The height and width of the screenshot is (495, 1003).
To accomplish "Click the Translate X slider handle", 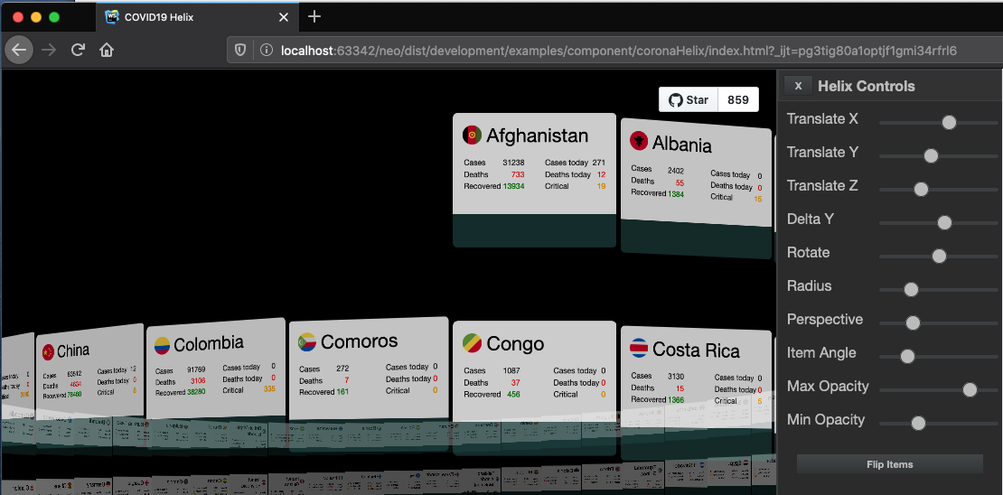I will coord(950,122).
